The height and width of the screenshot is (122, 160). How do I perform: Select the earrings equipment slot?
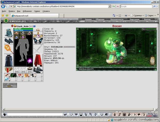(38, 30)
